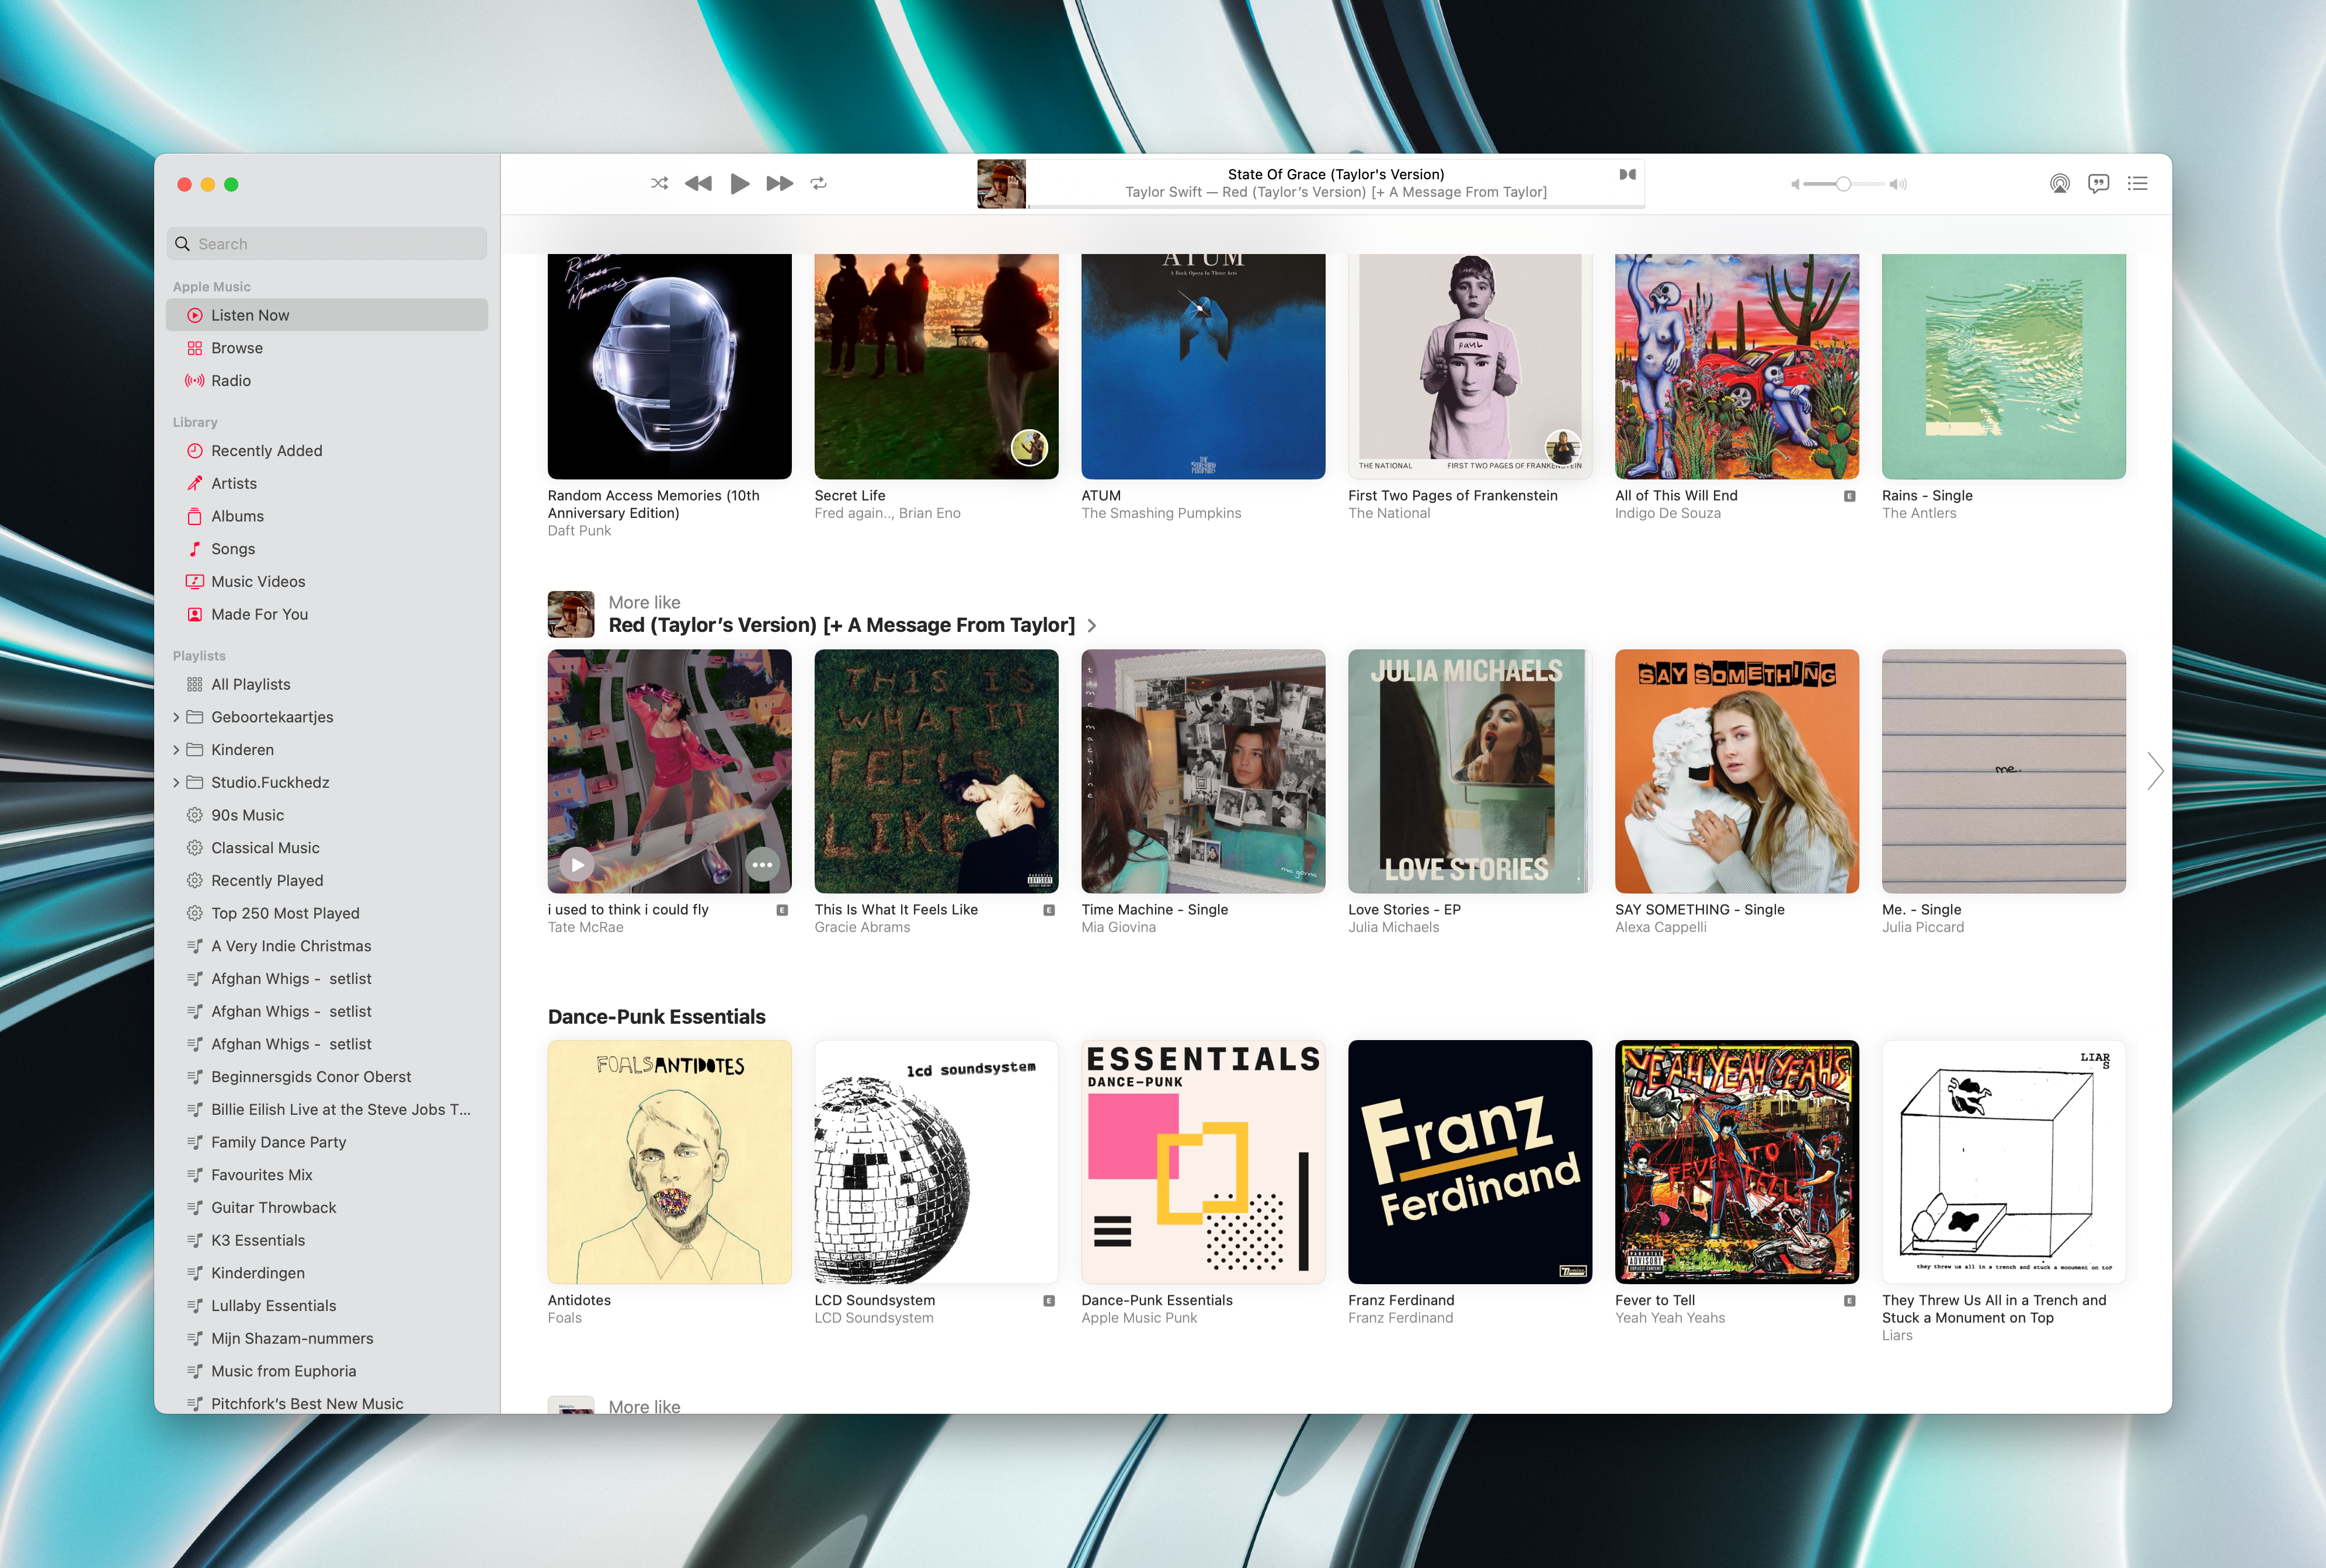Open Love Stories - EP cover
The image size is (2326, 1568).
pos(1470,771)
